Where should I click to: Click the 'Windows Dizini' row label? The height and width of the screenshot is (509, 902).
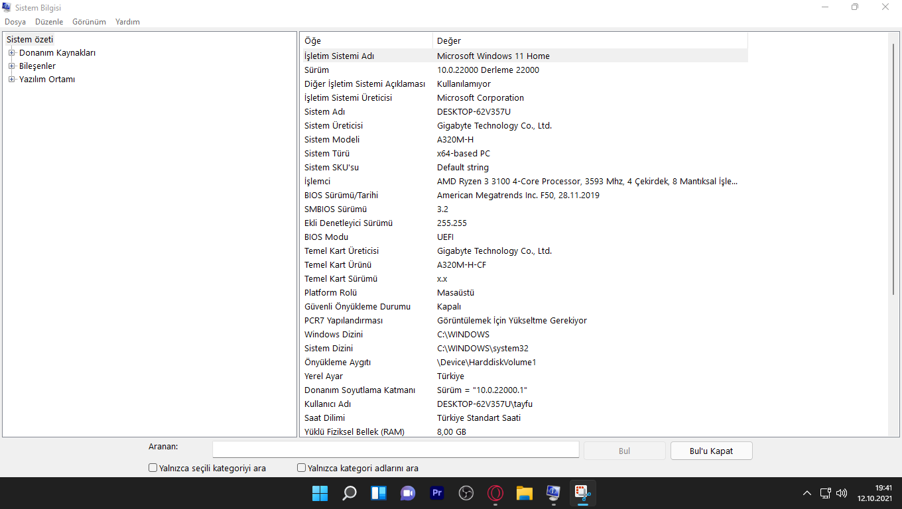[x=334, y=335]
